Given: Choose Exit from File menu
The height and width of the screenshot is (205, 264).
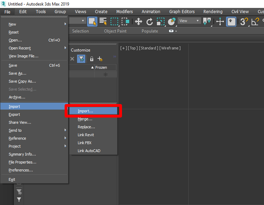Looking at the screenshot, I should click(34, 179).
